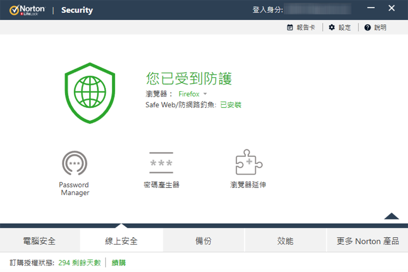Close the Norton Security window
This screenshot has height=272, width=408.
point(391,8)
